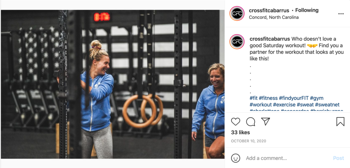350x168 pixels.
Task: Open the #workout hashtag
Action: (261, 104)
